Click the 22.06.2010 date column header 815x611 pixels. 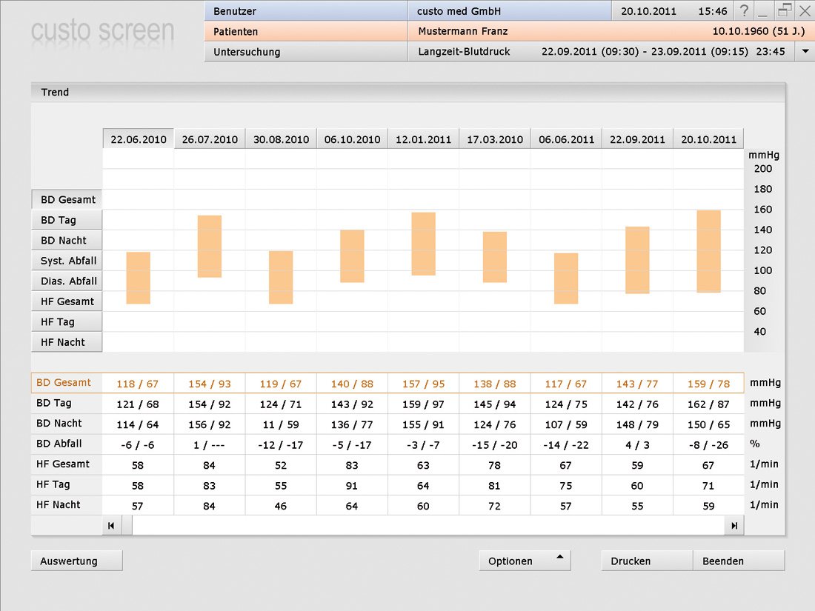[x=138, y=139]
